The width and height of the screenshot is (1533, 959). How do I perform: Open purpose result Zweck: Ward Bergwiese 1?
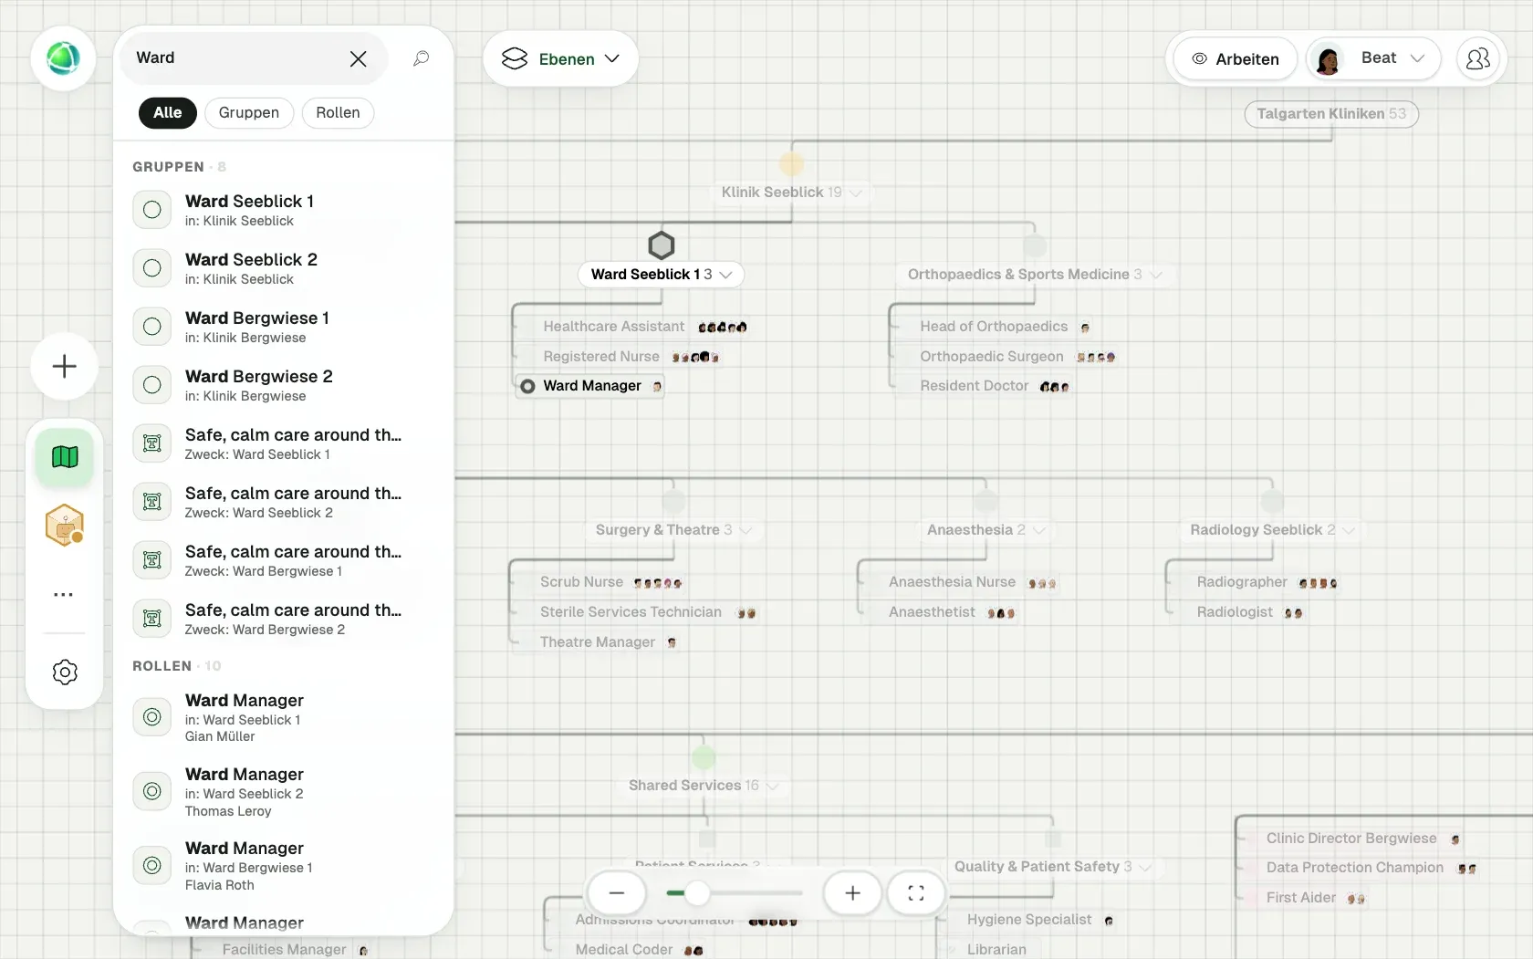[x=283, y=560]
